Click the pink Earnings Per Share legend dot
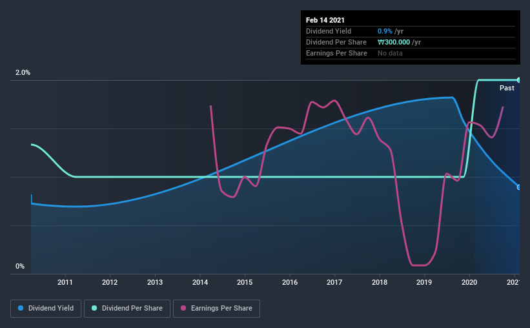The image size is (530, 328). (183, 308)
